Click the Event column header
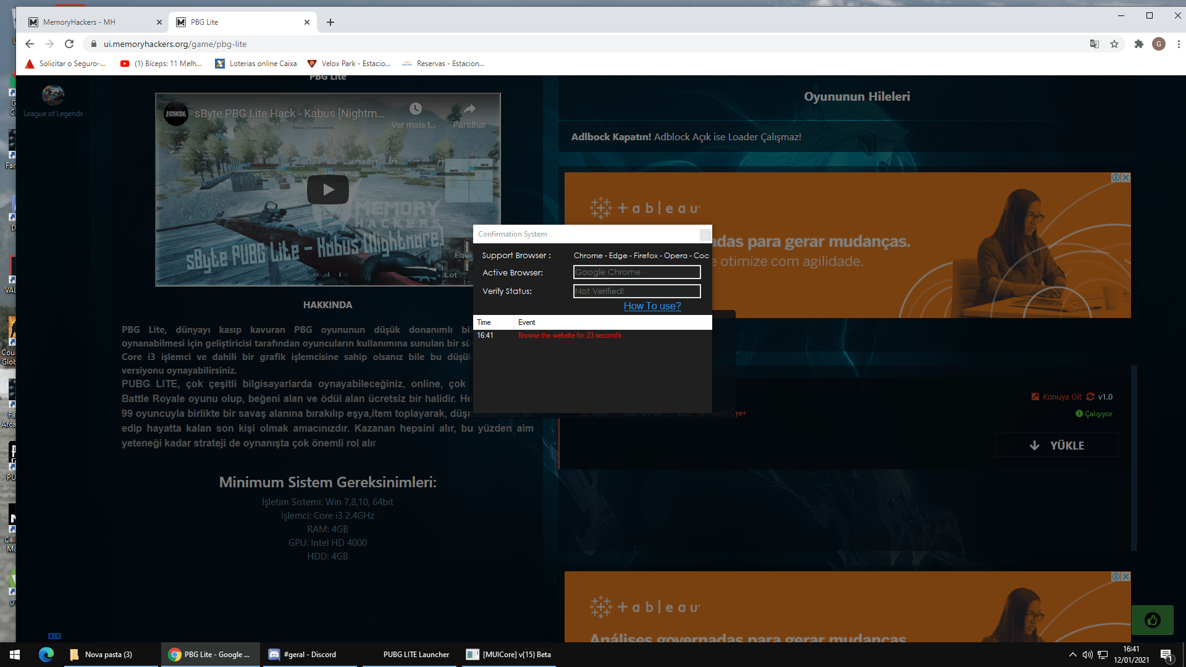 click(x=613, y=322)
